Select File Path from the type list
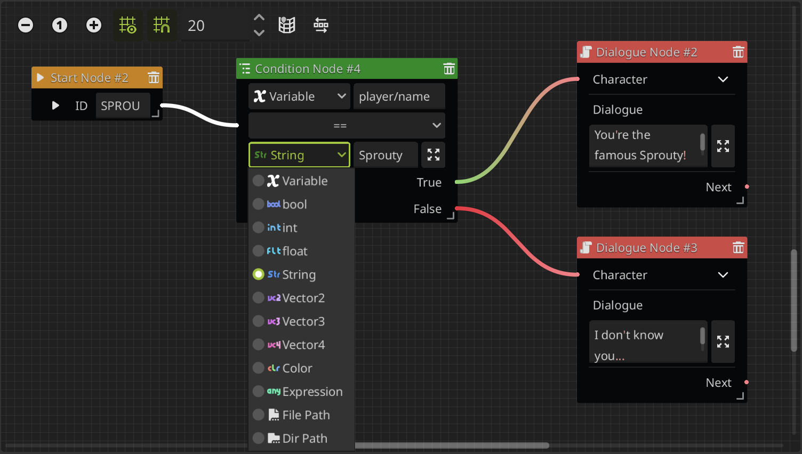 click(x=259, y=415)
